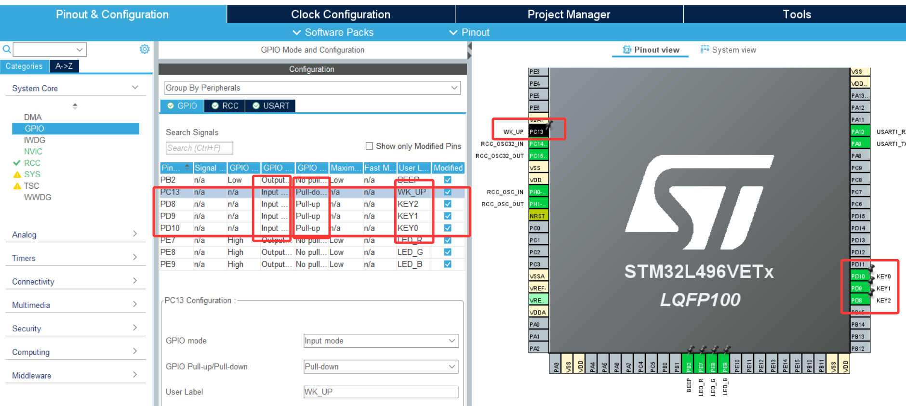The image size is (906, 406).
Task: Open the settings gear icon
Action: pos(145,49)
